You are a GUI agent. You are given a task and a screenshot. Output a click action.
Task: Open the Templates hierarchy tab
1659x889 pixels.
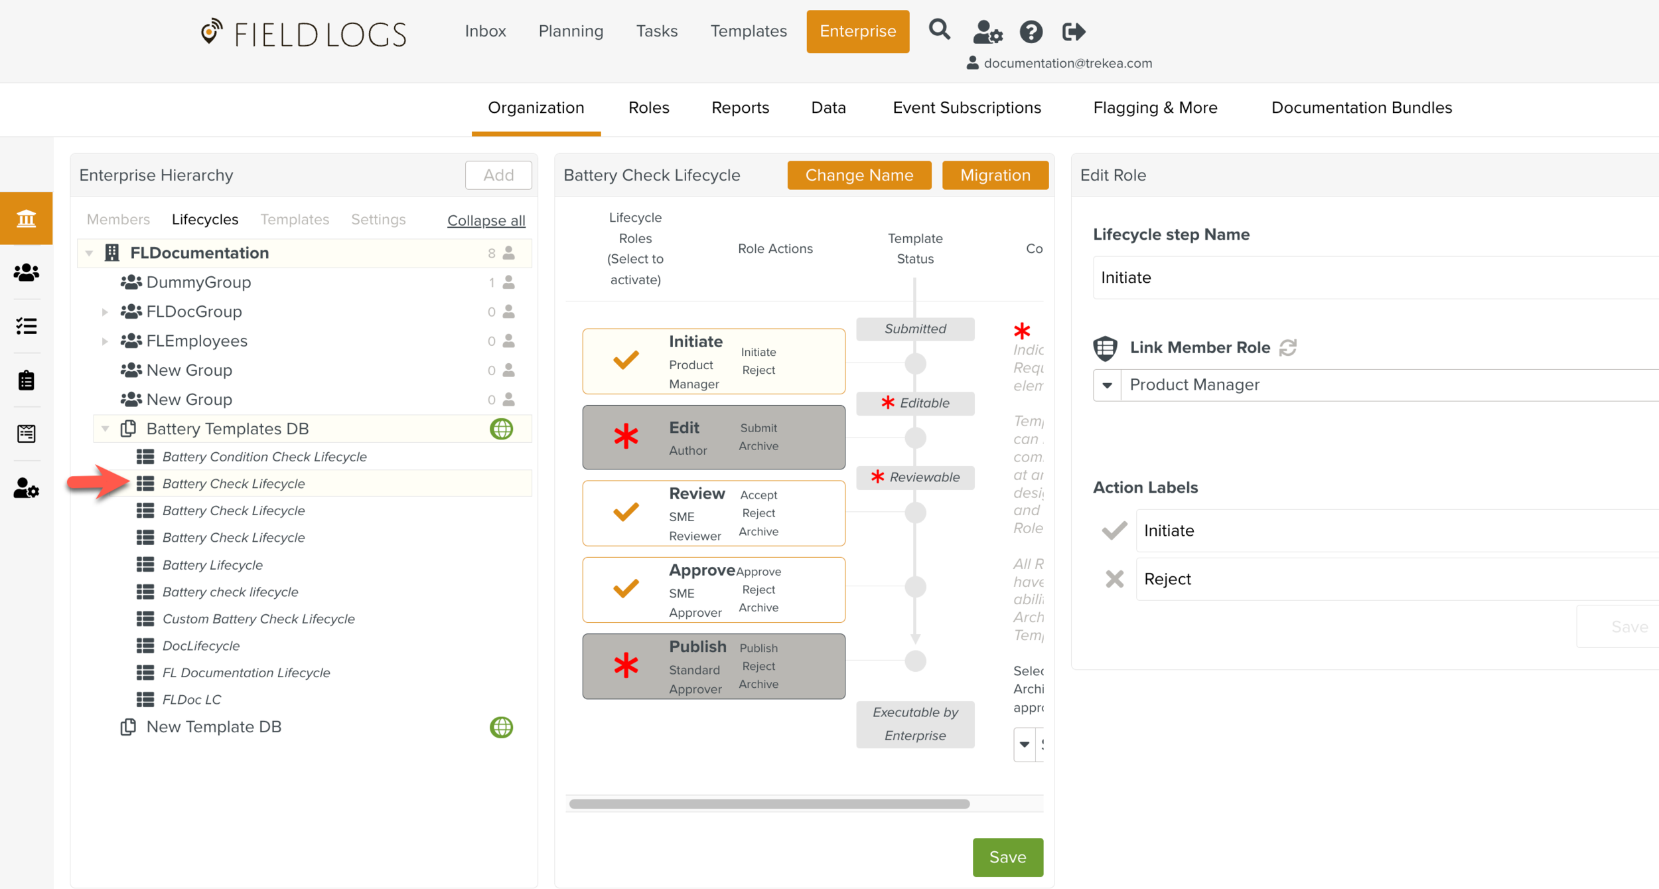pyautogui.click(x=294, y=220)
